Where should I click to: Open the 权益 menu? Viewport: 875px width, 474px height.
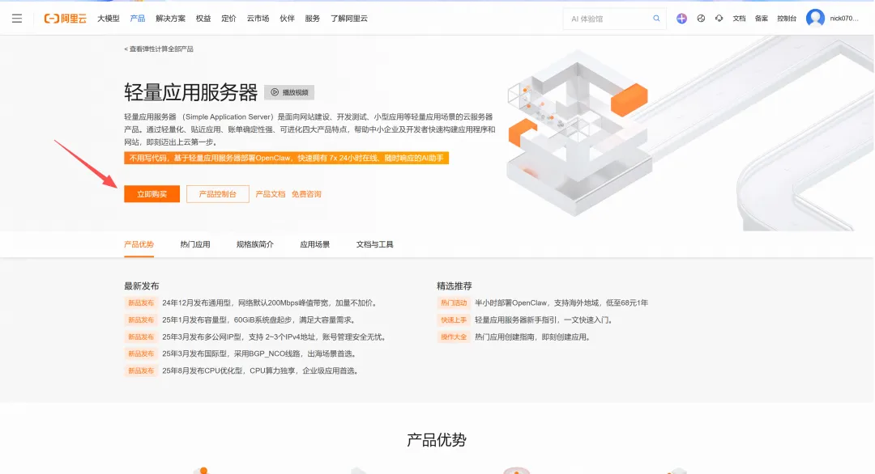(x=203, y=19)
